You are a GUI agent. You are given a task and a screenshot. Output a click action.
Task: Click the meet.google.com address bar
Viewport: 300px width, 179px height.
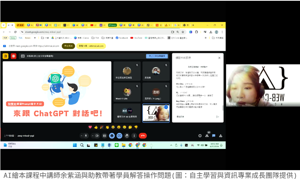(x=96, y=32)
